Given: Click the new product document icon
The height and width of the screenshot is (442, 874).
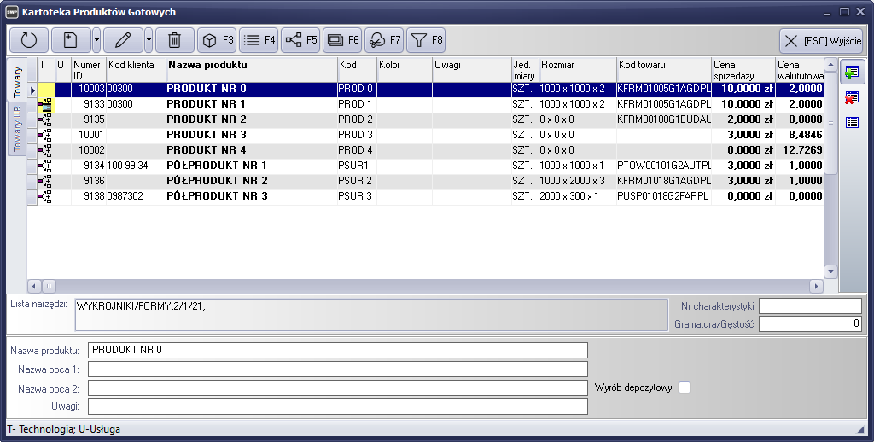Looking at the screenshot, I should pos(71,39).
